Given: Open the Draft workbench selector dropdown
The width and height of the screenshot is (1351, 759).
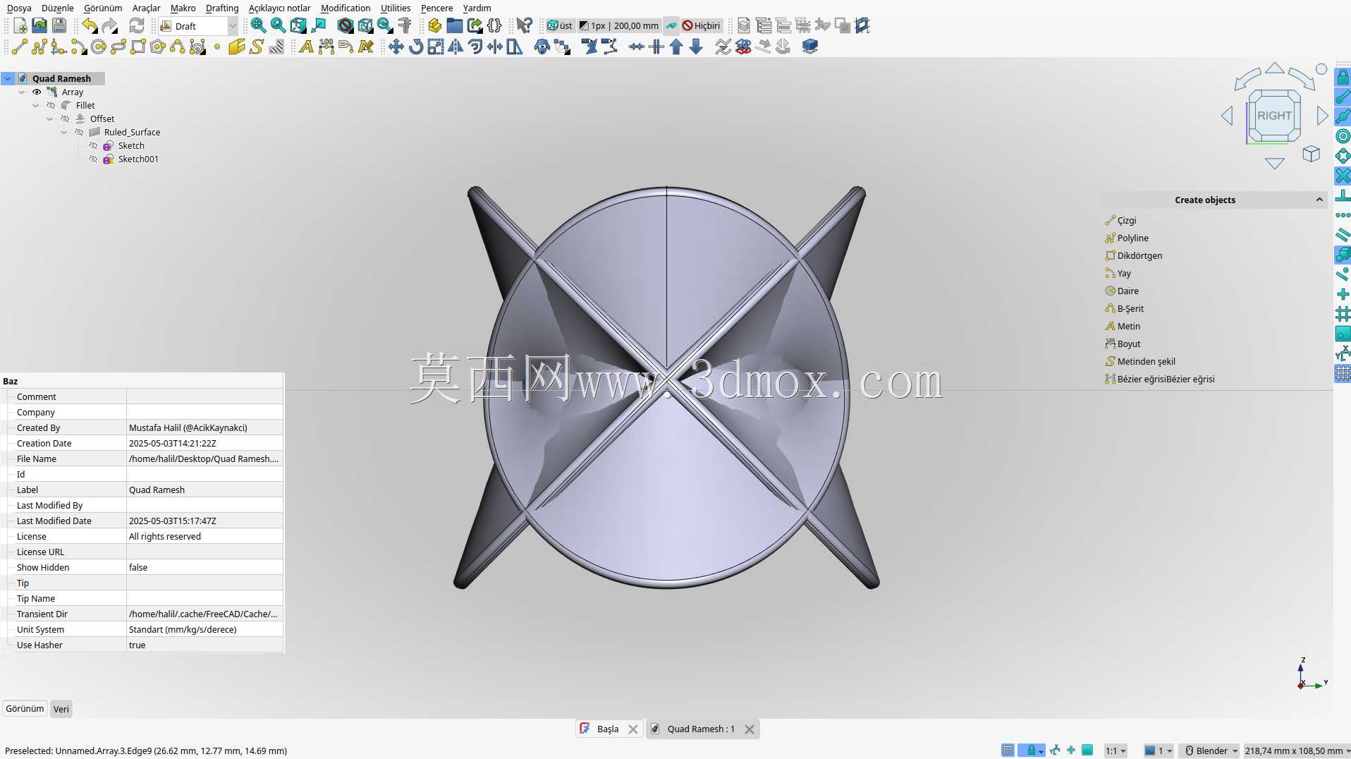Looking at the screenshot, I should [198, 26].
